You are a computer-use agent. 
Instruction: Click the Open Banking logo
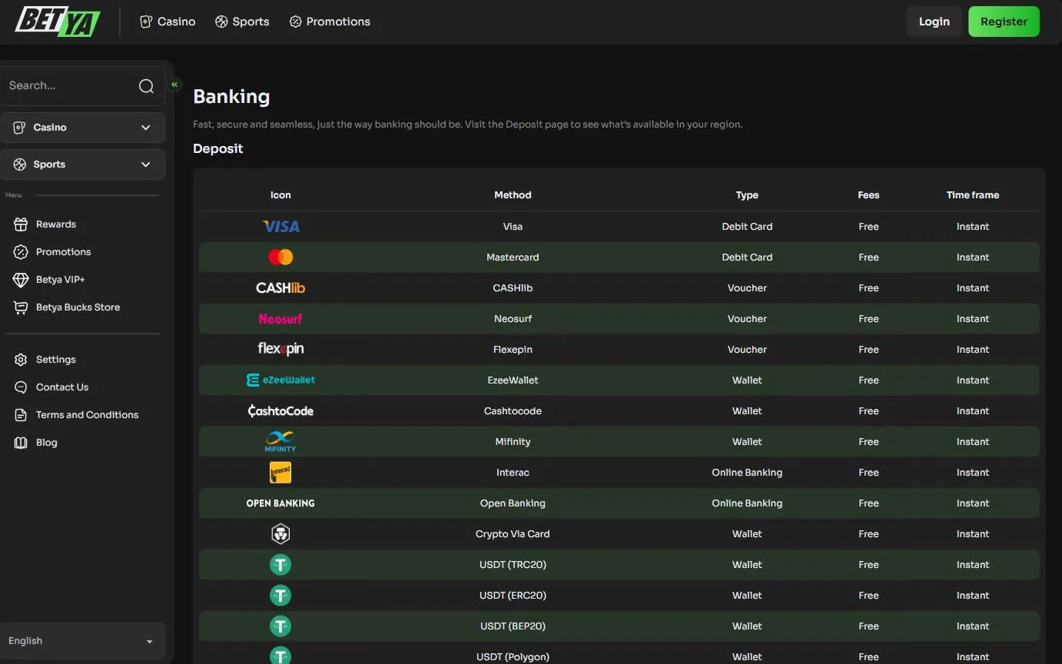[280, 503]
